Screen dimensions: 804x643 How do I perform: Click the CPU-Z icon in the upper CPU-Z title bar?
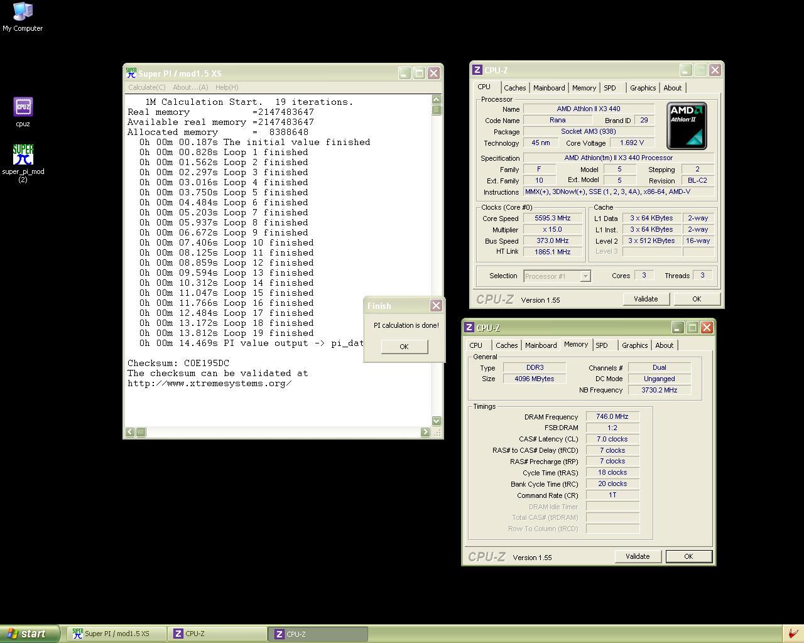[477, 70]
